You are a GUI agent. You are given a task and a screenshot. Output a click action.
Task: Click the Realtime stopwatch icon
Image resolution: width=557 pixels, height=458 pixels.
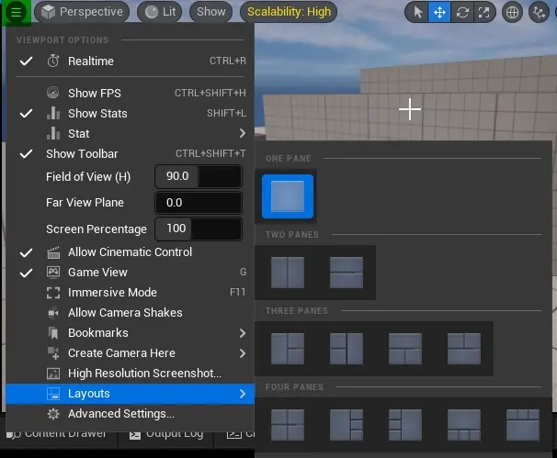point(53,61)
